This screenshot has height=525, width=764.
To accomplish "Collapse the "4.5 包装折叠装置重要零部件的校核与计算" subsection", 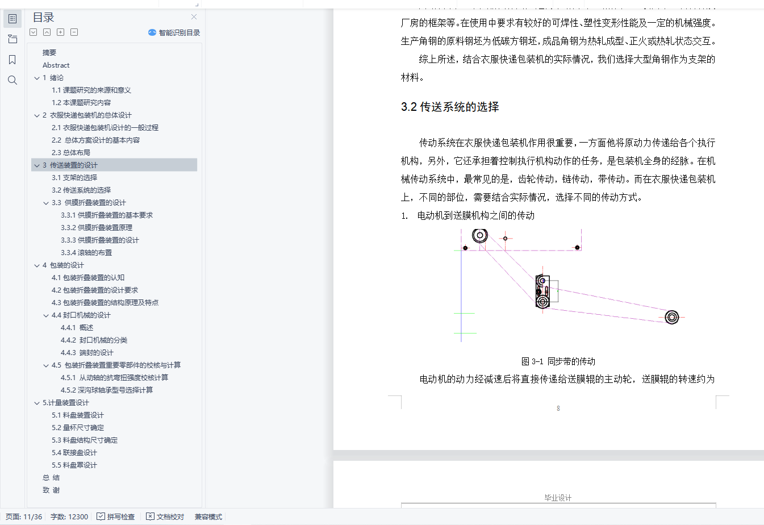I will tap(46, 365).
